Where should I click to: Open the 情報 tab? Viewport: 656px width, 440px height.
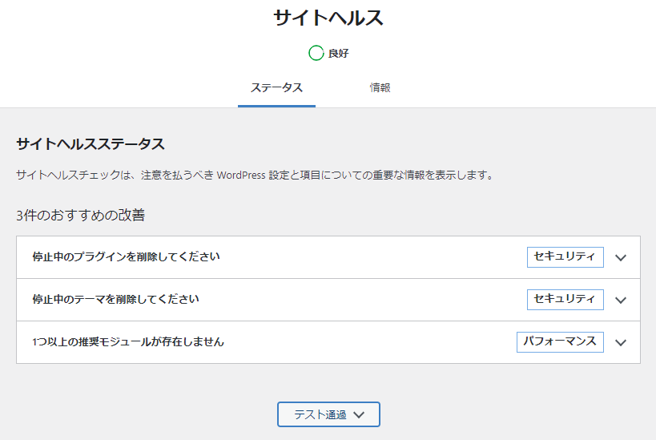pos(380,88)
